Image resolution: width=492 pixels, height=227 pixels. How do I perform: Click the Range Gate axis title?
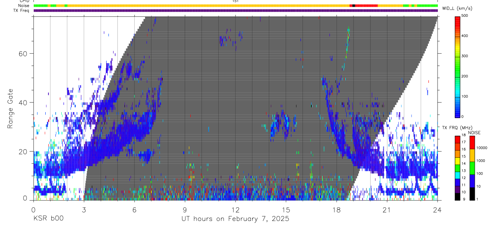pos(10,108)
